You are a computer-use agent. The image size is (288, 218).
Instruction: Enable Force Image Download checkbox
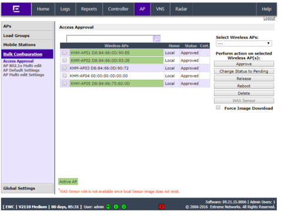pos(218,108)
